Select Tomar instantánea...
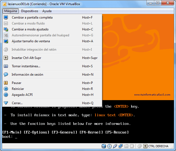 pos(52,66)
